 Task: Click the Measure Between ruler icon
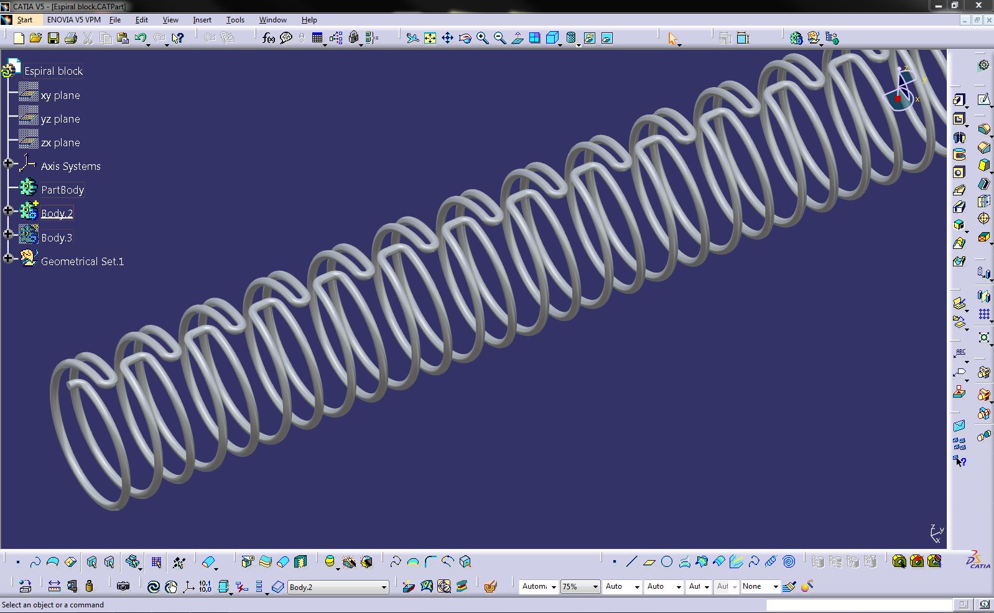coord(54,586)
